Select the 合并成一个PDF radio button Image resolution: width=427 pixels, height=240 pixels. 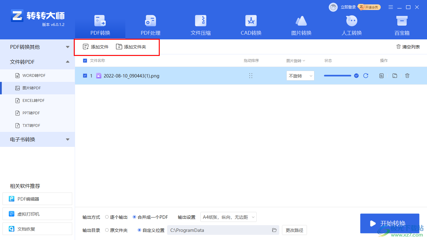point(134,217)
